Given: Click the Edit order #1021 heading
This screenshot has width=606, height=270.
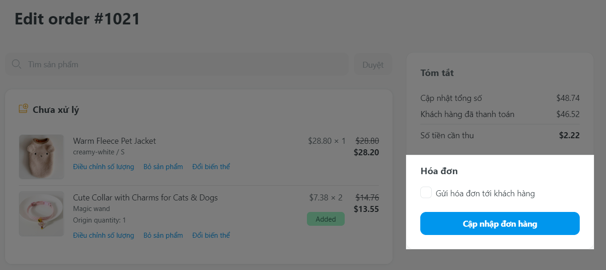Looking at the screenshot, I should [77, 19].
